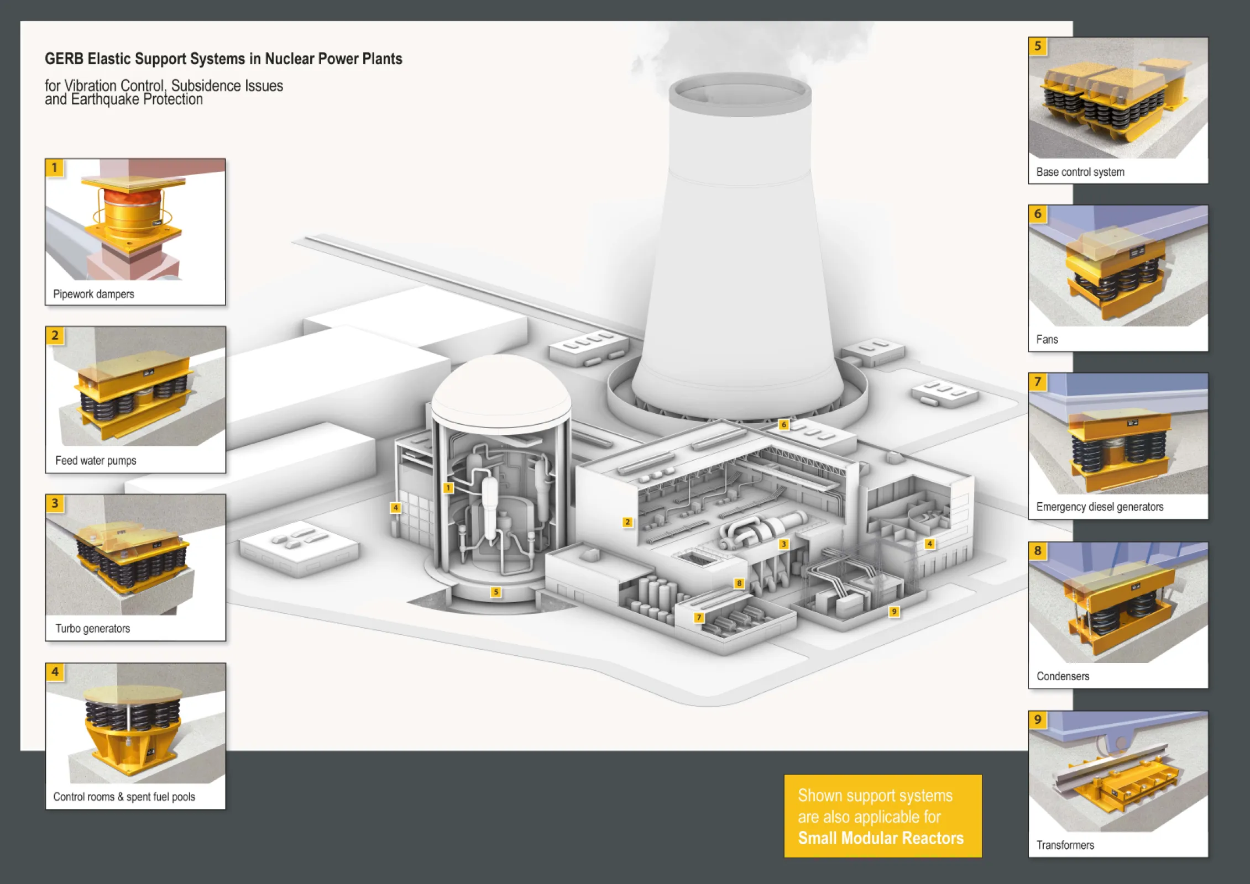Click marker 9 by the transformer bay

(894, 612)
